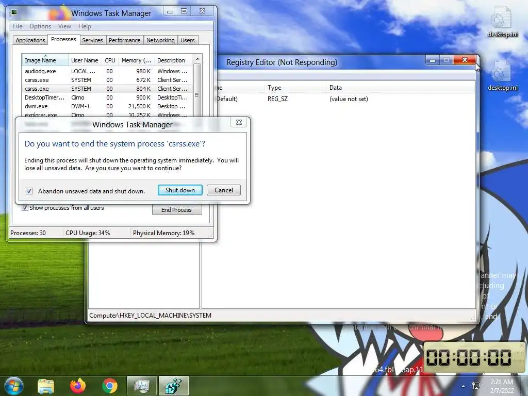Click Cancel in the csrss.exe dialog
This screenshot has width=528, height=396.
click(224, 190)
